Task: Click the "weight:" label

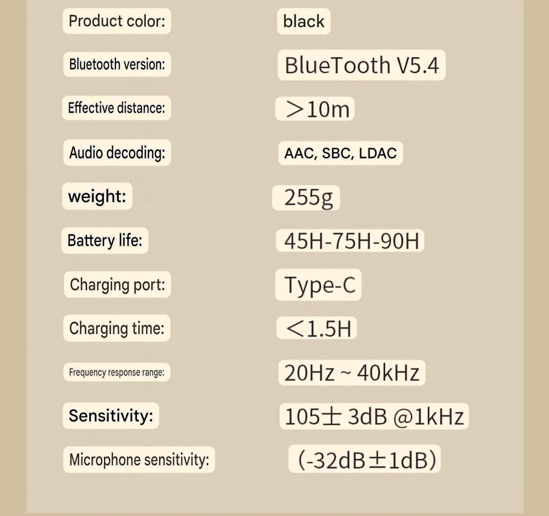Action: (x=97, y=197)
